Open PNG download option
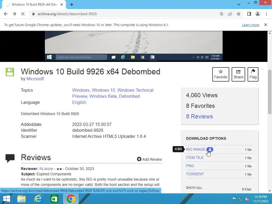Image resolution: width=272 pixels, height=204 pixels. click(190, 166)
